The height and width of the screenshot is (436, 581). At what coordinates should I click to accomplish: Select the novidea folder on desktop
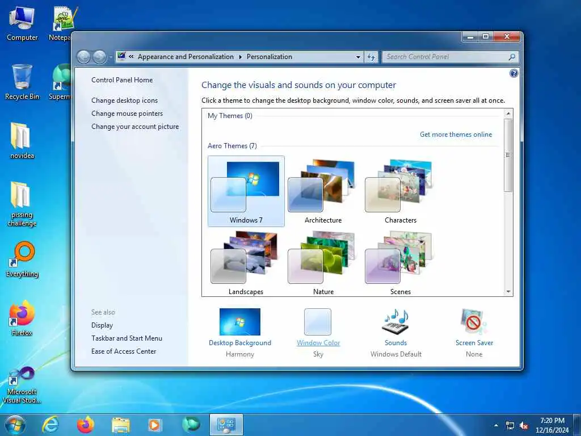[22, 141]
